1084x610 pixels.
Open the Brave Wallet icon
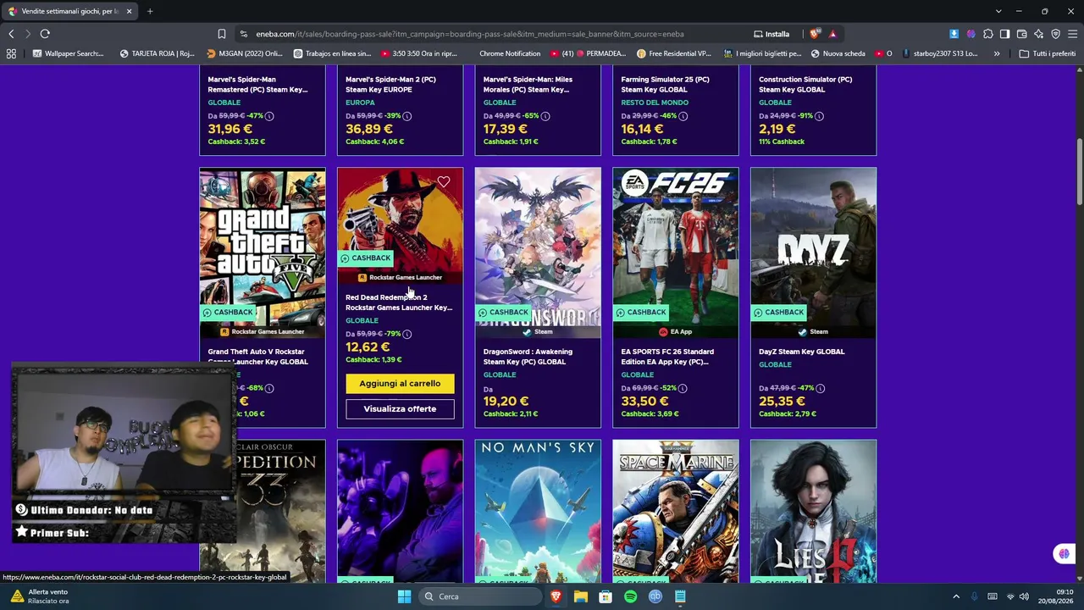1021,34
